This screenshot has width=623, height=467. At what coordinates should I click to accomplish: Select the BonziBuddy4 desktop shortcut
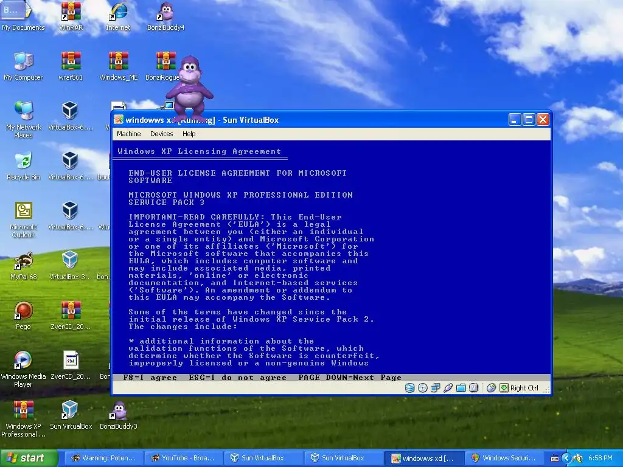tap(165, 16)
